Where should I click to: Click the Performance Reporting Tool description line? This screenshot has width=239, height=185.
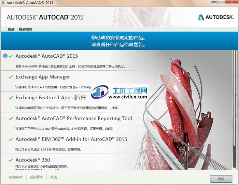(64, 129)
